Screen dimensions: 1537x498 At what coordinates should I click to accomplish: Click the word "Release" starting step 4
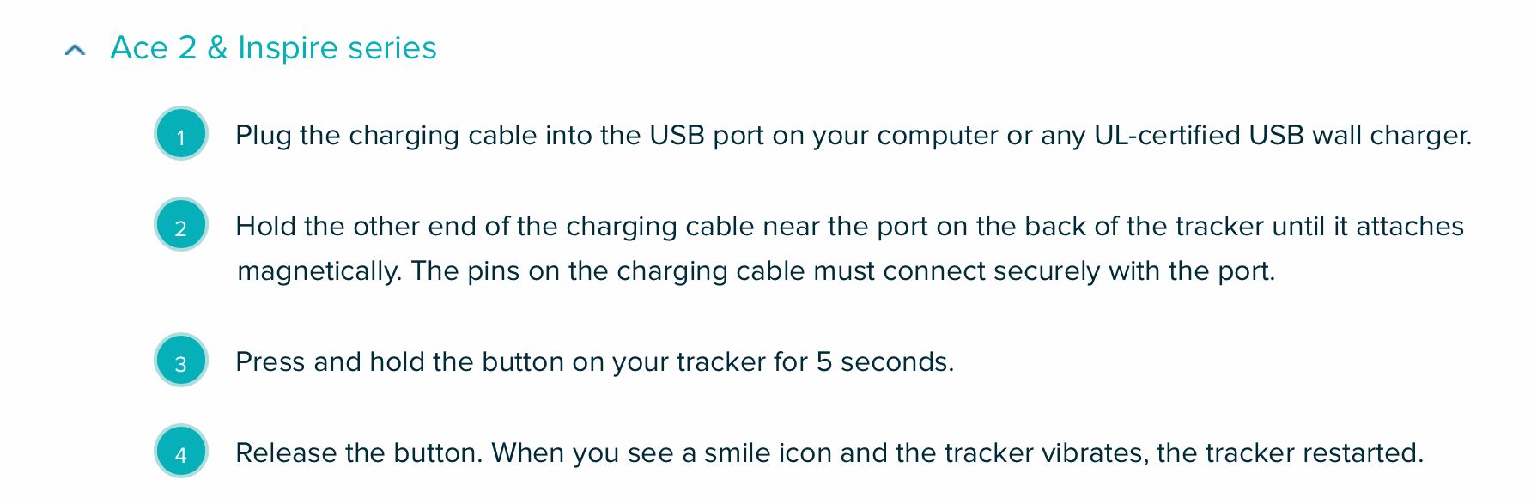(285, 453)
